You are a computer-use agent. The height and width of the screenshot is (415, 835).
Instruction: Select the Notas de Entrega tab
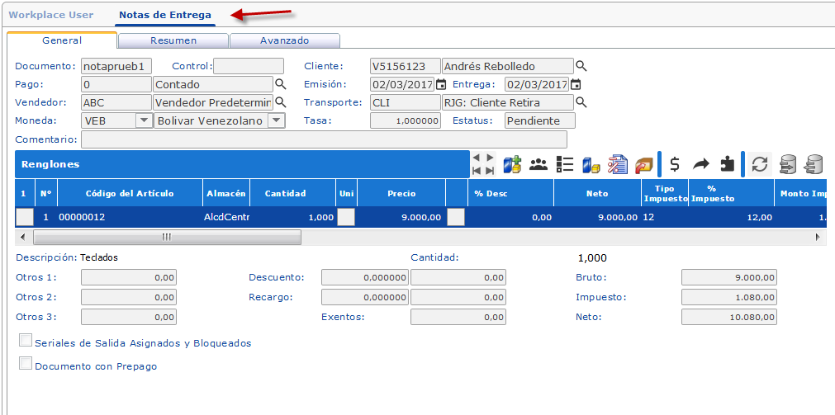(165, 15)
